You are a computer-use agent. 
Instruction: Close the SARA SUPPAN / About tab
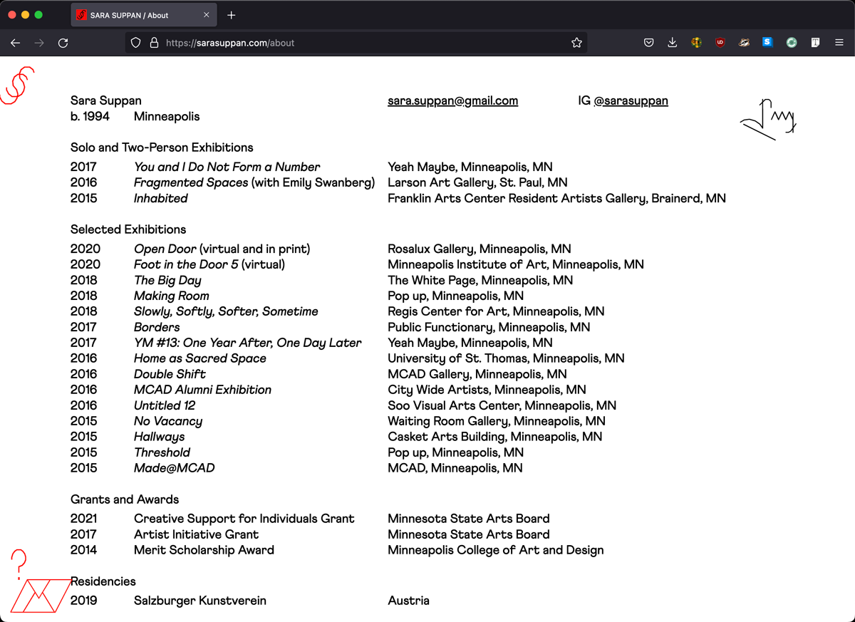[207, 15]
